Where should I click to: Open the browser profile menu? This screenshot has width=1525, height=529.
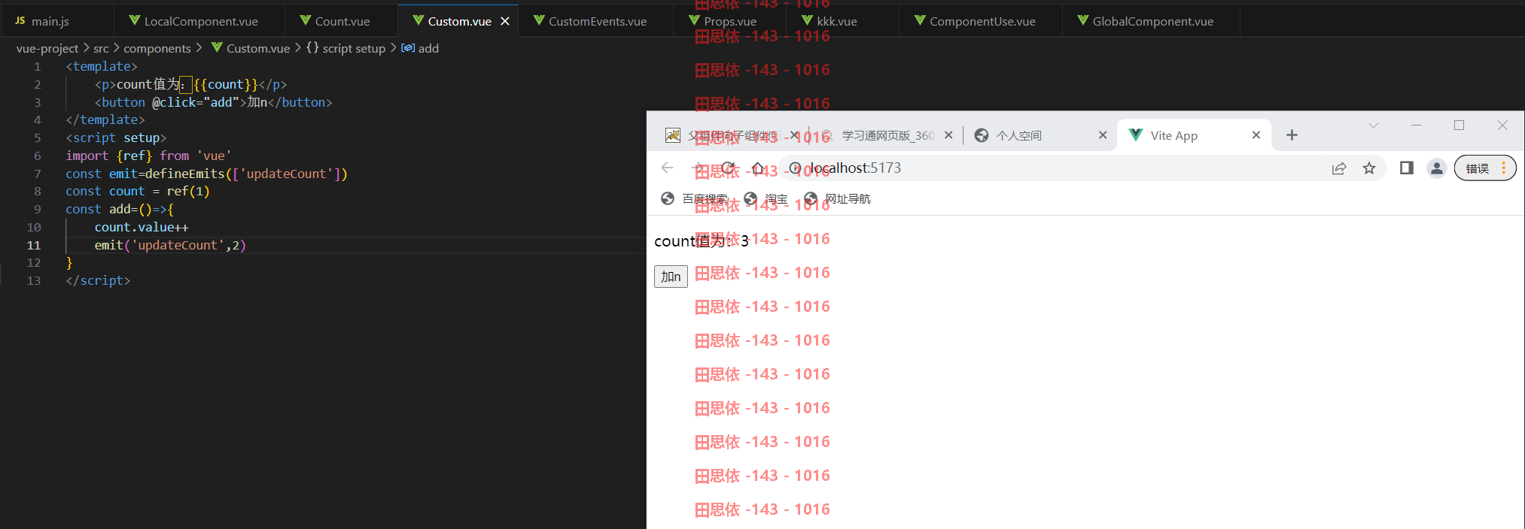click(x=1436, y=168)
